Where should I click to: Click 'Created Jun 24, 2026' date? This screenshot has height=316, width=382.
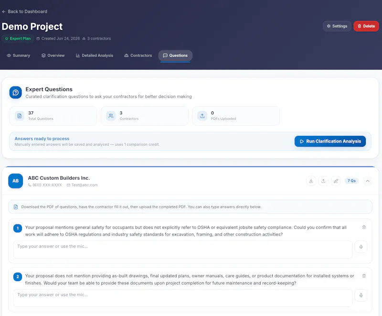[58, 39]
